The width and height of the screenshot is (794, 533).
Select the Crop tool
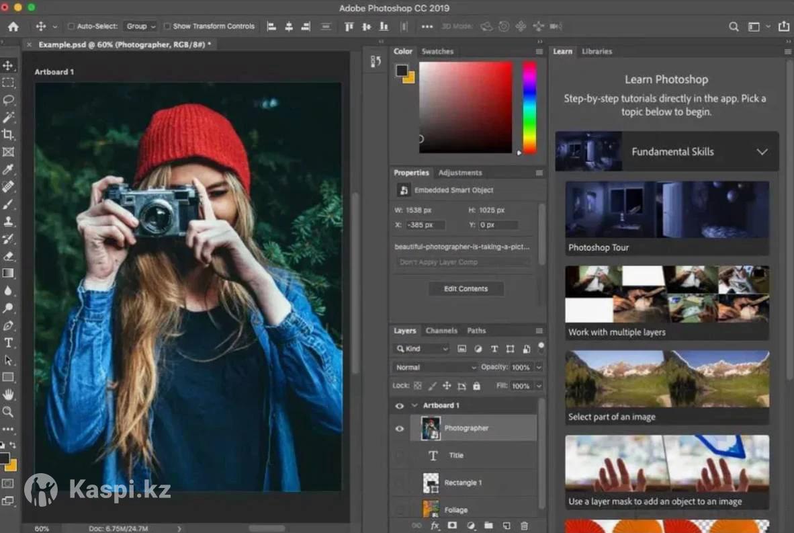pos(8,134)
